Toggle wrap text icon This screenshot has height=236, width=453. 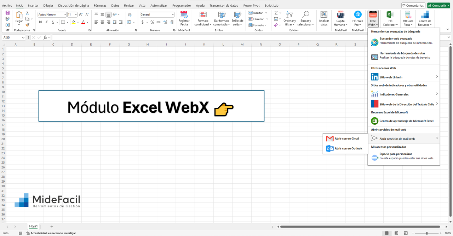coord(130,14)
